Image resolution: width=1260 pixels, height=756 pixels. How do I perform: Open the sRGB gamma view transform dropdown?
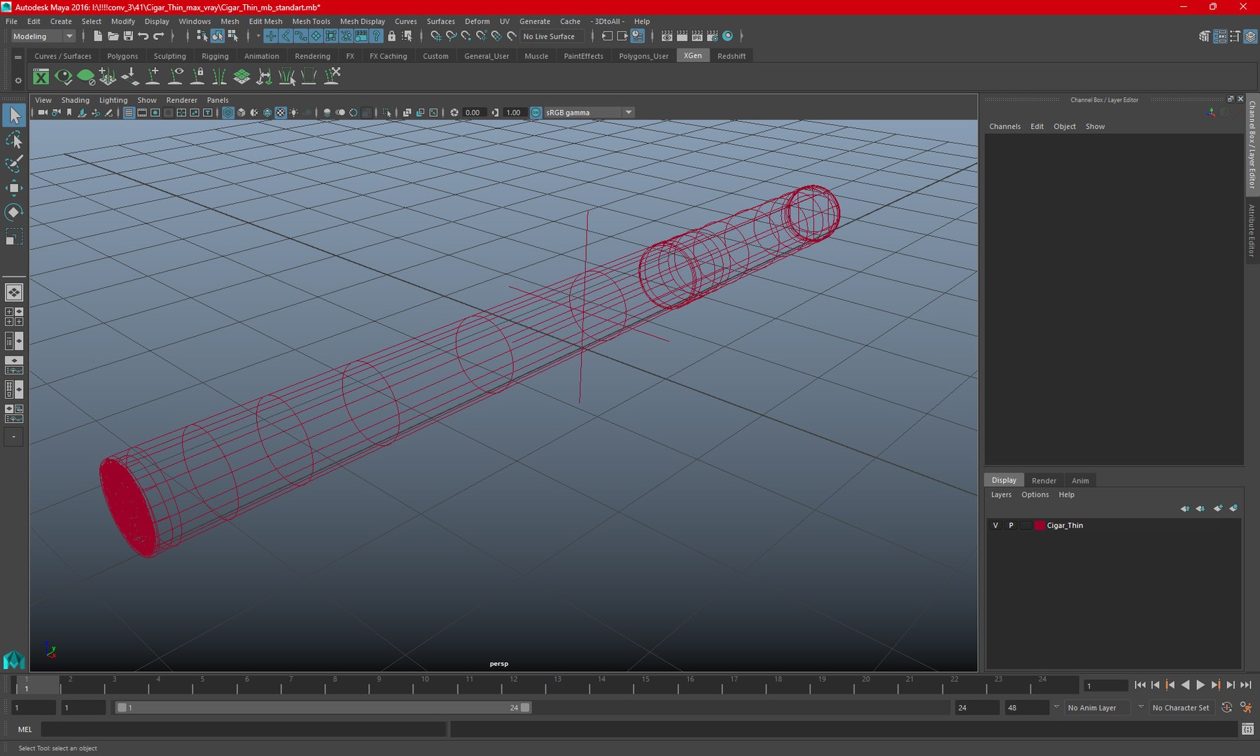point(589,113)
